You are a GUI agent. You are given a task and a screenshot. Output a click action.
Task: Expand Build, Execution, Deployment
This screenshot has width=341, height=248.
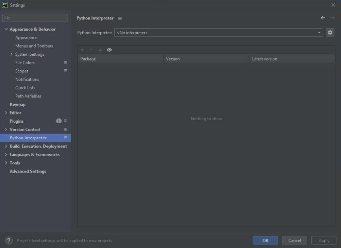(x=6, y=146)
